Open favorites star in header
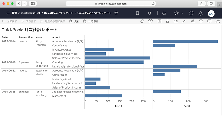The width and height of the screenshot is (222, 116). (x=176, y=13)
